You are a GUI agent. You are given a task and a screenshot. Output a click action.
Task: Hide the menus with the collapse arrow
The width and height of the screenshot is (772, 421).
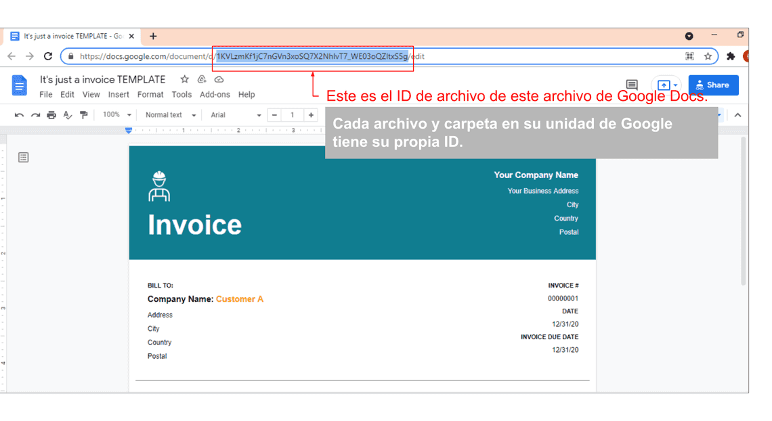(x=737, y=115)
